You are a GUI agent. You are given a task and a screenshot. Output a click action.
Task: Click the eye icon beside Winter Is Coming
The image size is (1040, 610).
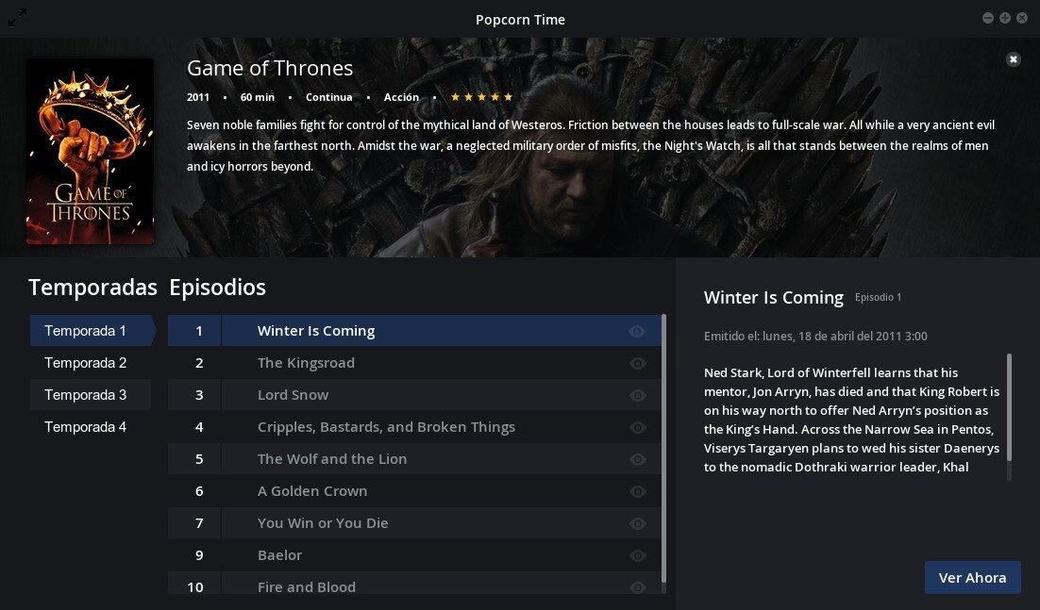click(x=637, y=331)
